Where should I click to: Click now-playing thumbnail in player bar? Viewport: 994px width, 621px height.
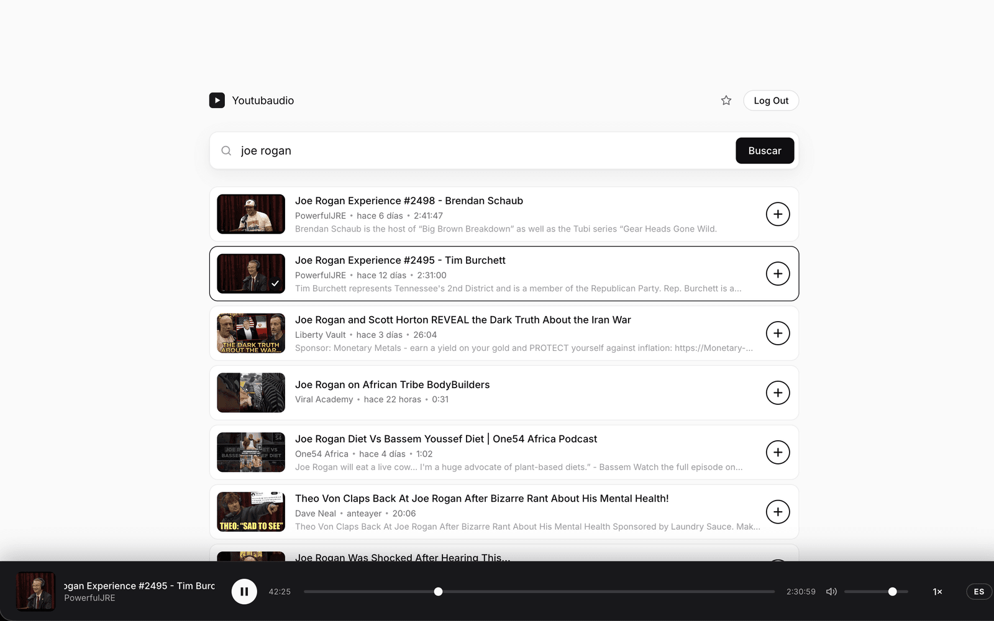(x=35, y=592)
